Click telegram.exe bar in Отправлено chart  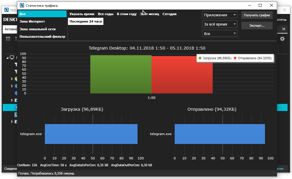220,134
